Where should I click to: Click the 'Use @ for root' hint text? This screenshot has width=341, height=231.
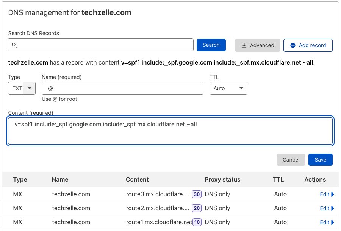(x=59, y=99)
